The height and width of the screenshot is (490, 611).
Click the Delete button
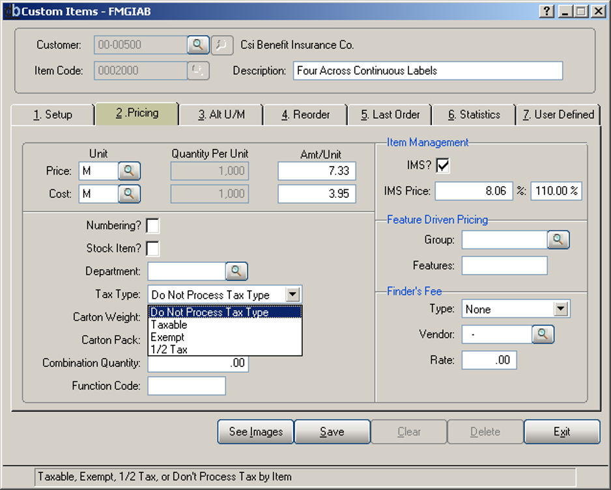pos(485,431)
